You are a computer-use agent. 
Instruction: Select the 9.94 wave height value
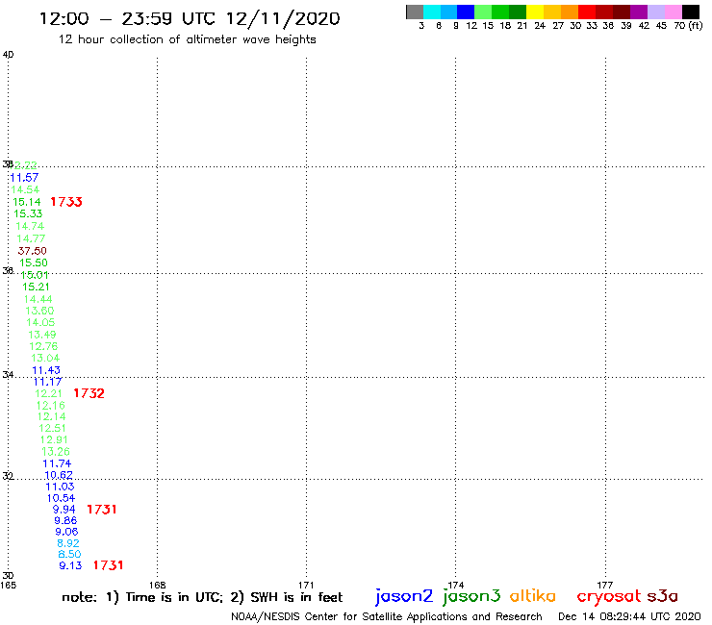[64, 510]
